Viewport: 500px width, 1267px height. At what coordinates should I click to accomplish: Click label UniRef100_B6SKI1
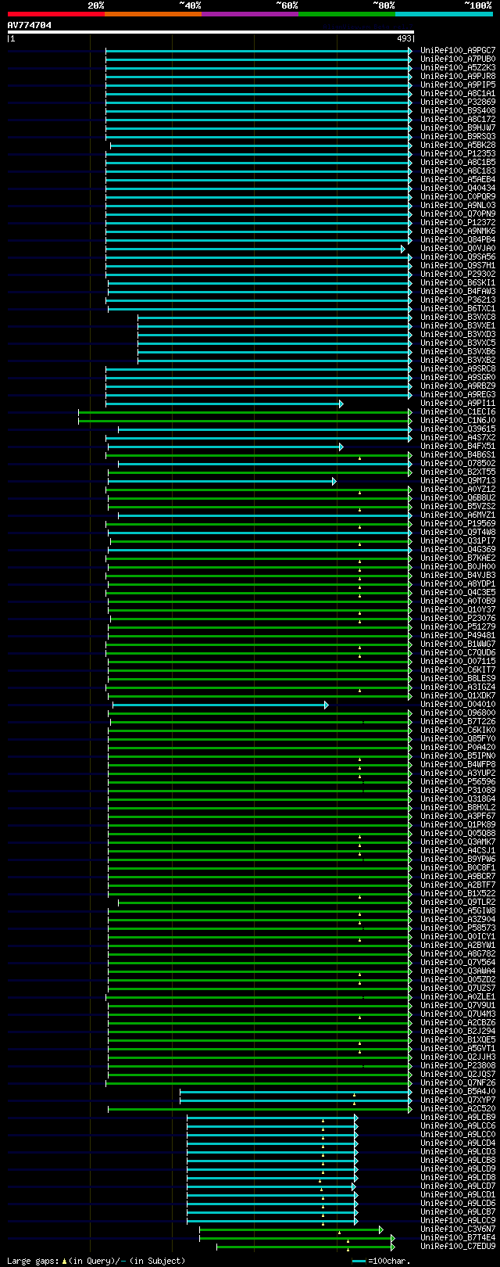(x=458, y=283)
